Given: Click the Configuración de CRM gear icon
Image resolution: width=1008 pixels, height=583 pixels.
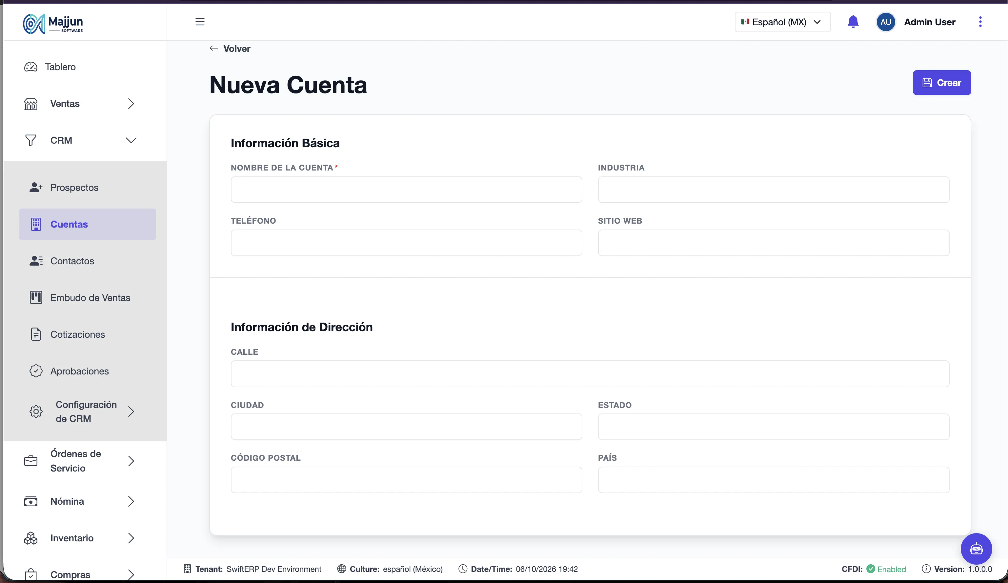Looking at the screenshot, I should click(36, 412).
